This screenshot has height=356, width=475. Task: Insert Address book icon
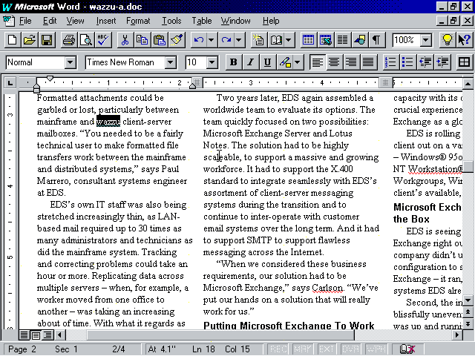(x=276, y=40)
